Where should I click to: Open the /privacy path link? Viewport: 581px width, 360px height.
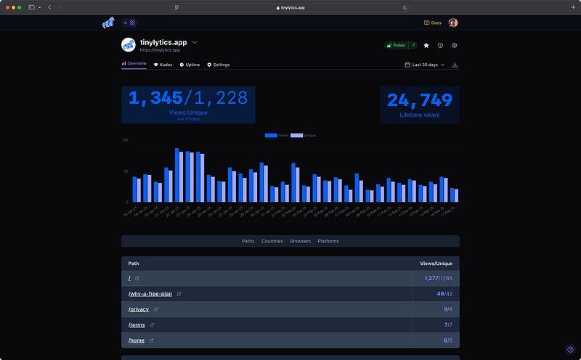139,309
